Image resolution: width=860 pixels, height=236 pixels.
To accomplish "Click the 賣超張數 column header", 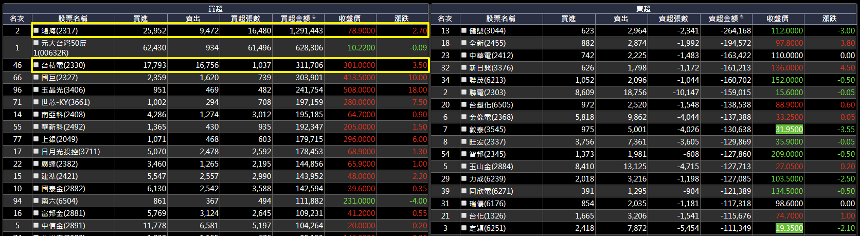I will click(x=673, y=19).
